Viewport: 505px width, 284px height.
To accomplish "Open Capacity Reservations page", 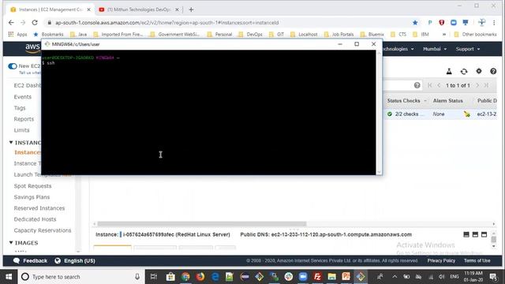I will point(42,230).
